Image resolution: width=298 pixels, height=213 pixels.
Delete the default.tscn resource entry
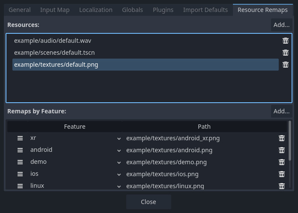[x=286, y=53]
